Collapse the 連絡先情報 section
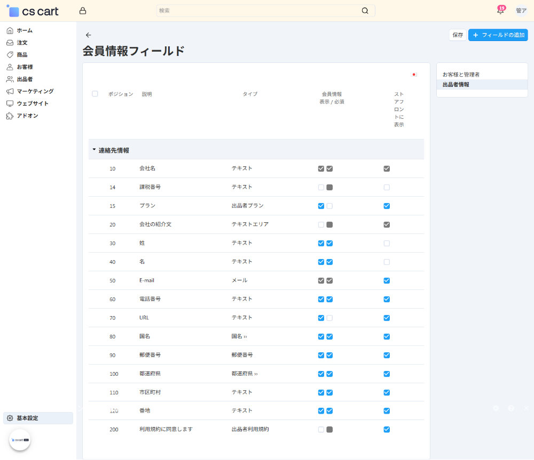 (93, 150)
